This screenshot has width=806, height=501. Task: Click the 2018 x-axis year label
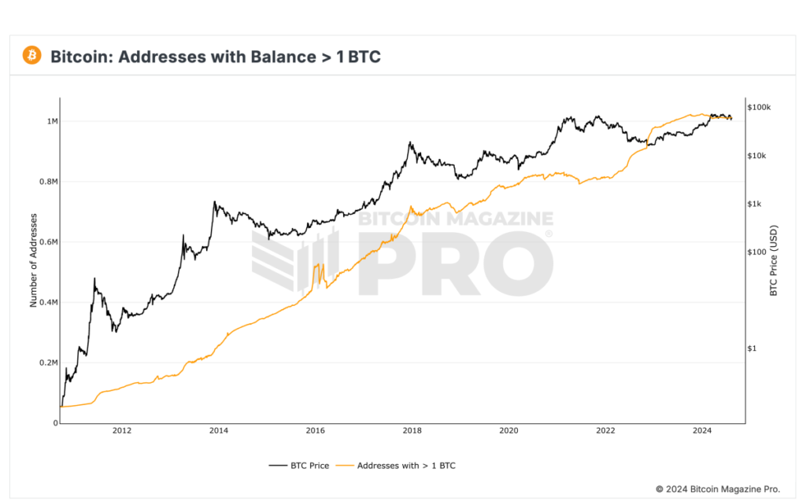click(412, 430)
